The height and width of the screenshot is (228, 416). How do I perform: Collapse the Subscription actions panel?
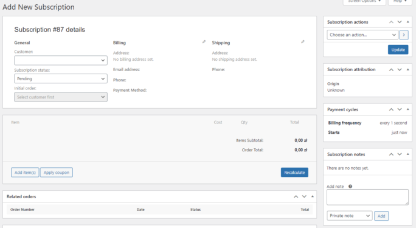[407, 22]
